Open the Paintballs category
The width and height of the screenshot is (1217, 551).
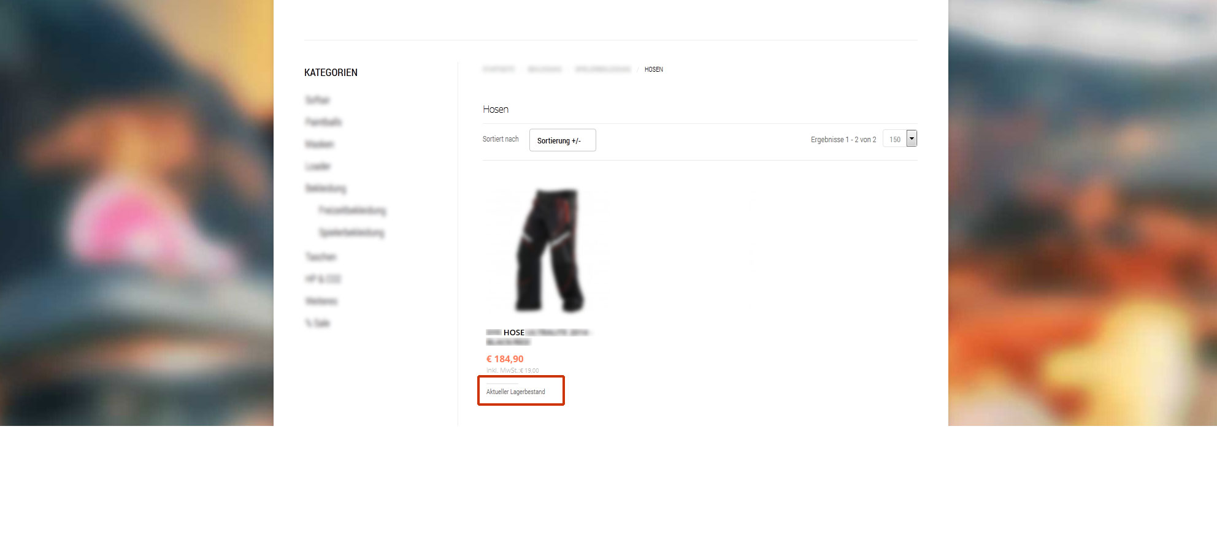pos(323,122)
